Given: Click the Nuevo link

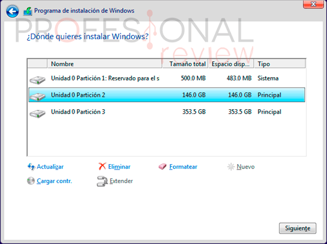Looking at the screenshot, I should pyautogui.click(x=245, y=167).
